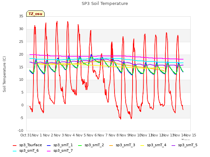Click the 30 y-axis tick label

(x=21, y=29)
